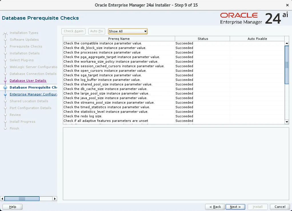The width and height of the screenshot is (292, 211).
Task: Open the Show All filter dropdown
Action: tap(127, 31)
